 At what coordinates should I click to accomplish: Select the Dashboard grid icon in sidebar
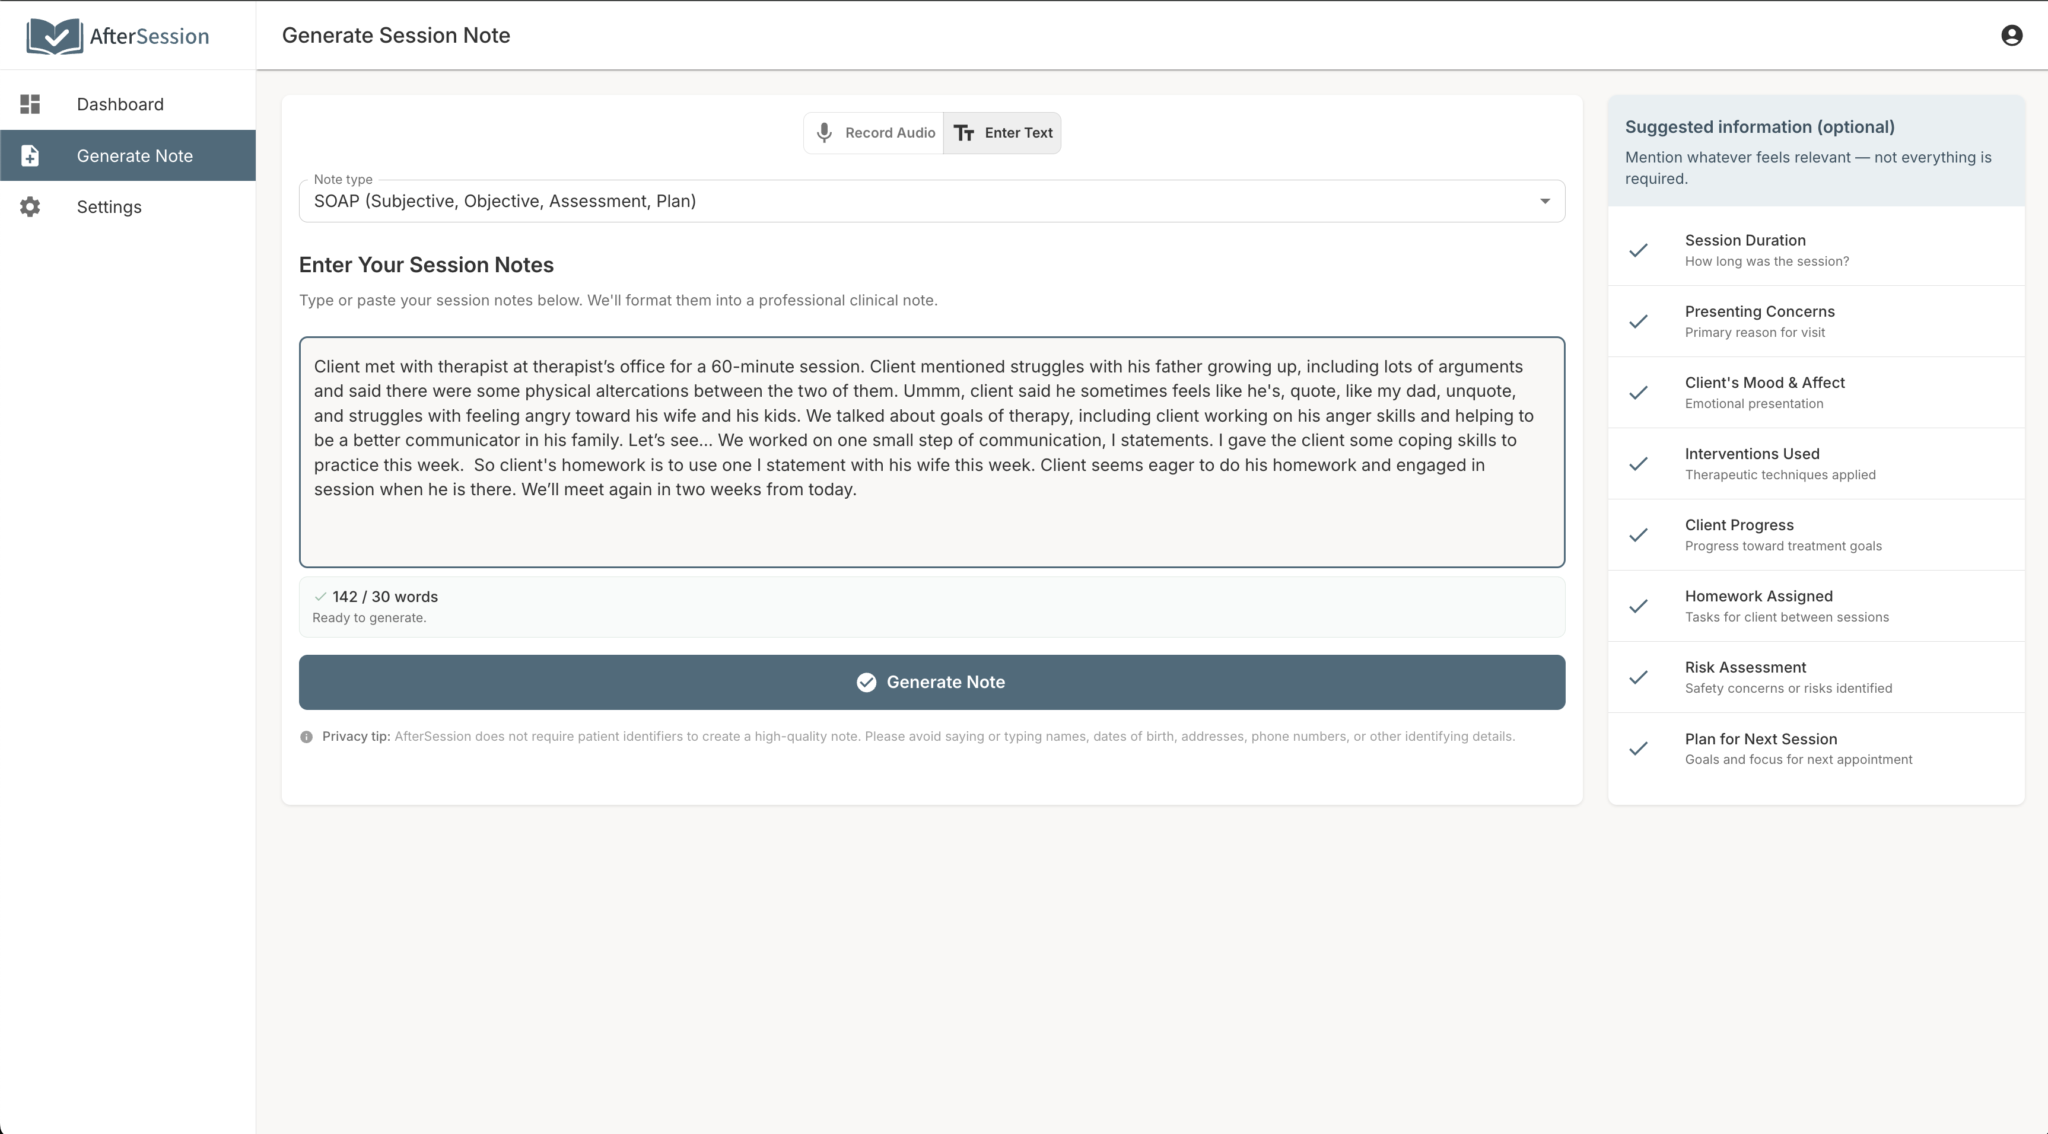[30, 104]
